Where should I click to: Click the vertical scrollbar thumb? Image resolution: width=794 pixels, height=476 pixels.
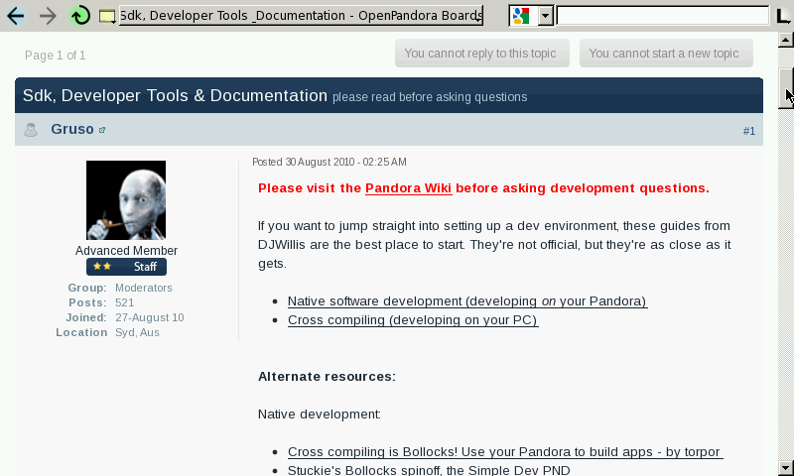785,87
